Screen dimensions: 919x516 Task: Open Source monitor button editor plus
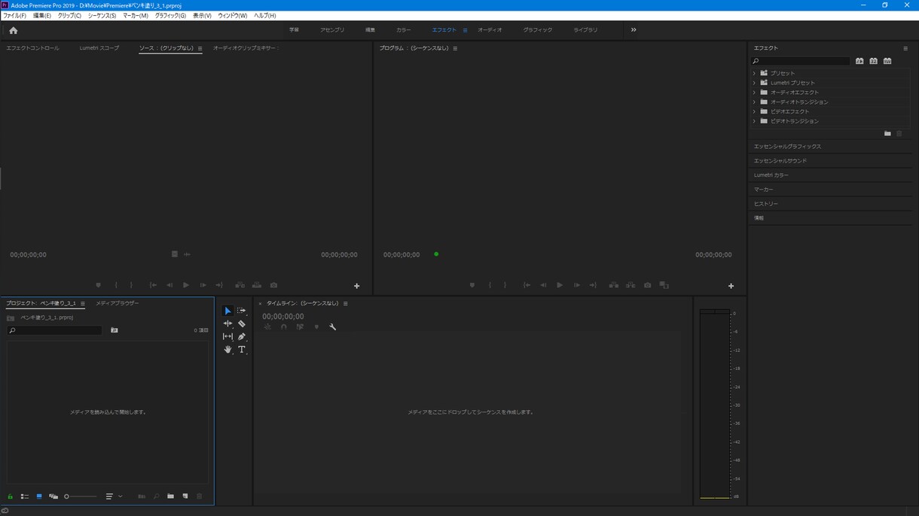tap(357, 286)
